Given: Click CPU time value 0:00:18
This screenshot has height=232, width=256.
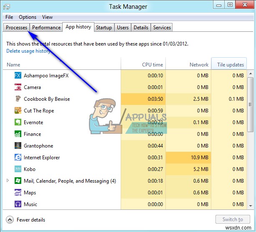Looking at the screenshot, I should [155, 181].
